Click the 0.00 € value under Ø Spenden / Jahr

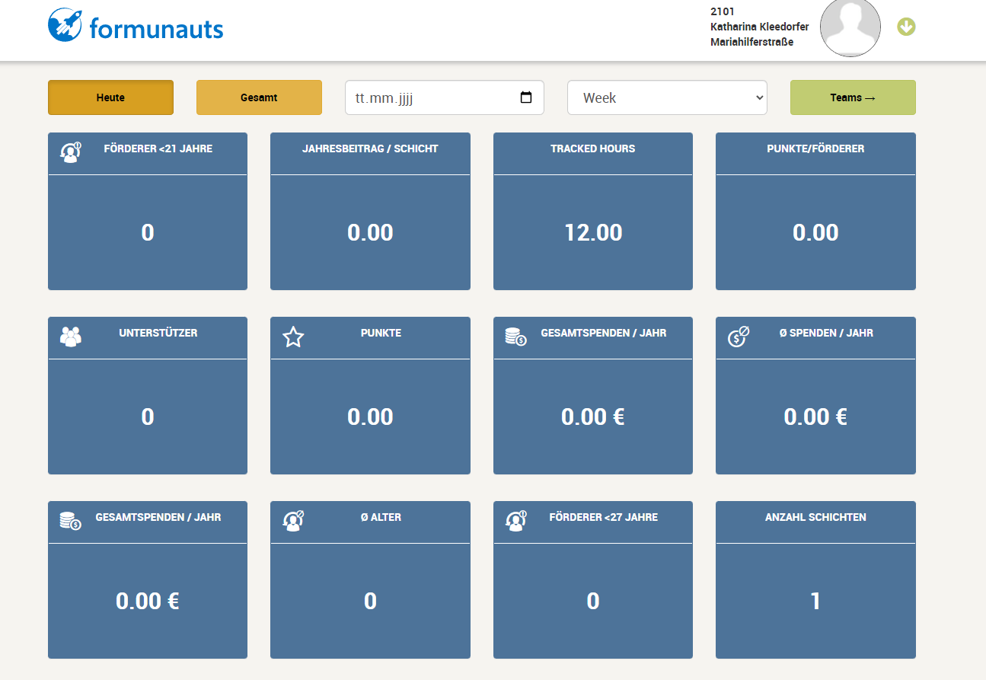(815, 417)
